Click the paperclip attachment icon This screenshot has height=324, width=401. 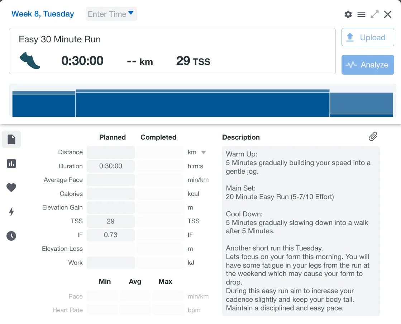pos(373,136)
